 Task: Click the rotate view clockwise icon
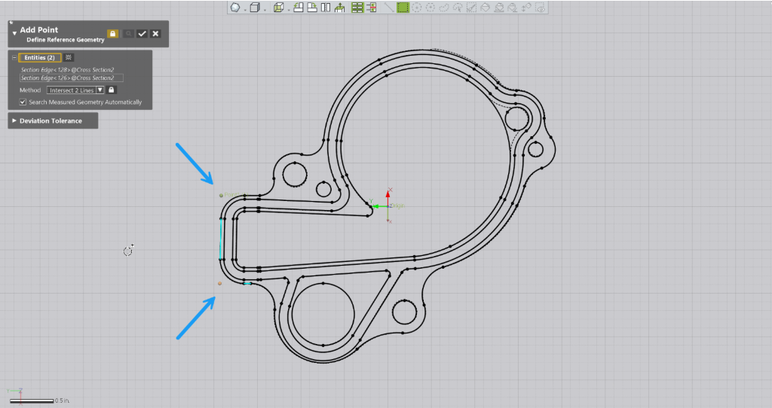(x=312, y=8)
